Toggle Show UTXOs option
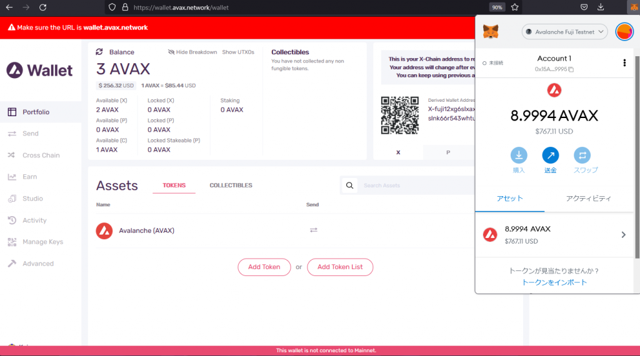 click(x=238, y=52)
